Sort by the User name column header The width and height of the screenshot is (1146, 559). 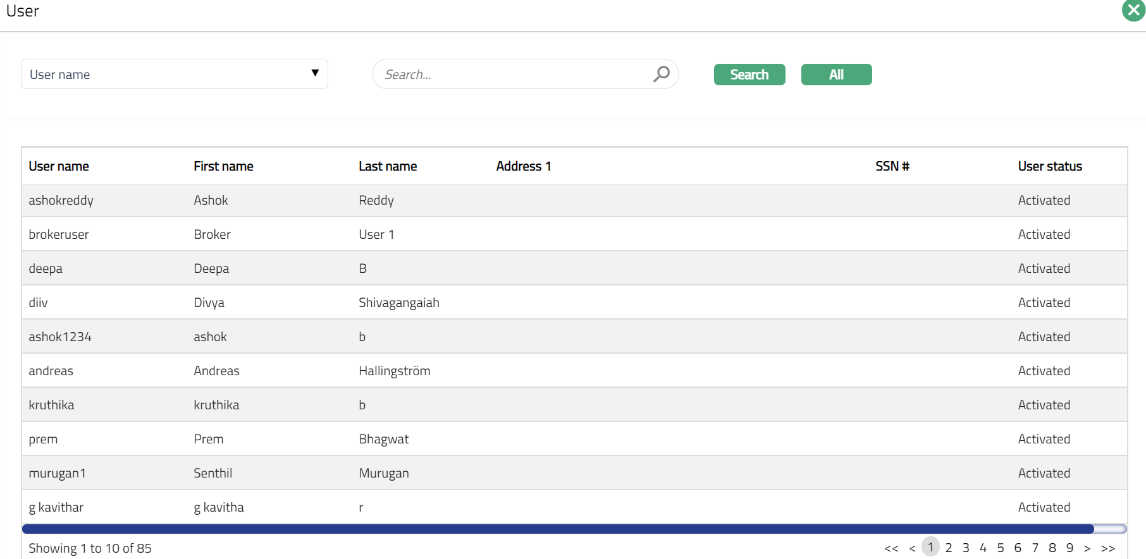(59, 166)
